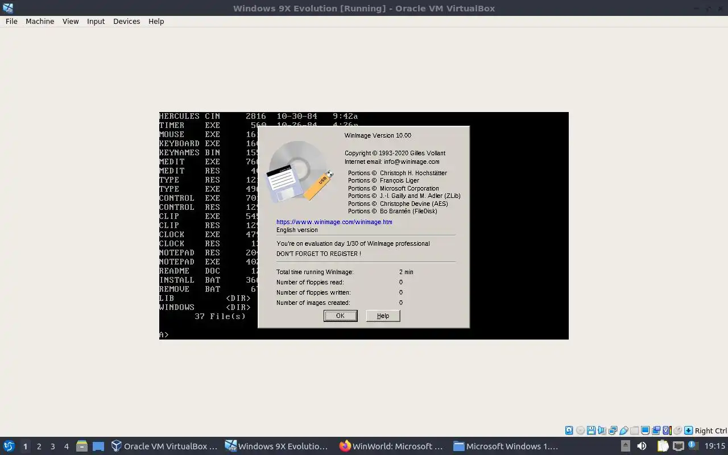Click the HERCULES CIN line in DOS listing
Screen dimensions: 728x455
click(258, 116)
